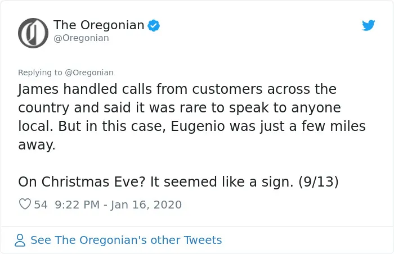
Task: Open @Oregonian mention after "Replying to"
Action: (89, 72)
